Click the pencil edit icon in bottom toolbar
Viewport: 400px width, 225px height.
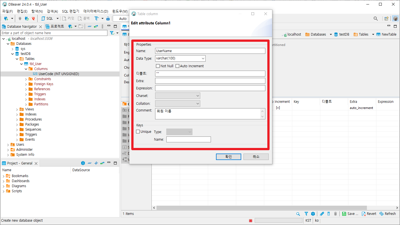(x=322, y=214)
